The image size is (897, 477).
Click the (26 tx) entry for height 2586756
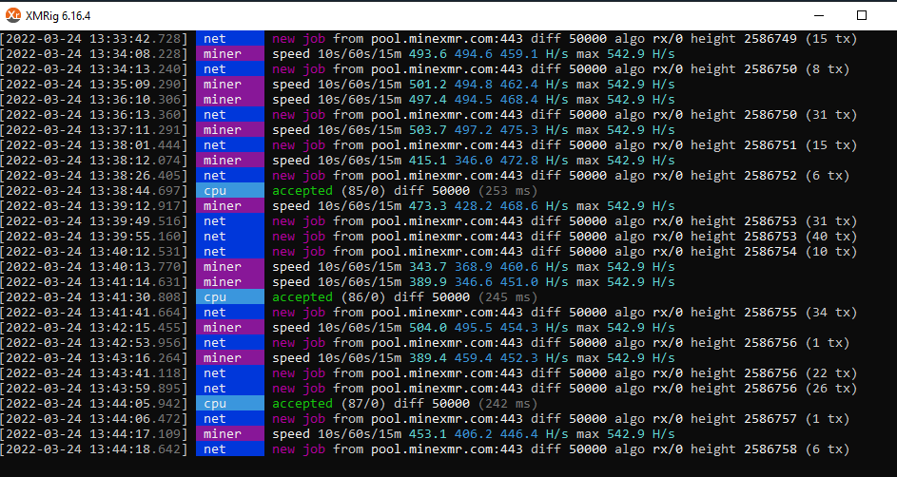click(831, 389)
